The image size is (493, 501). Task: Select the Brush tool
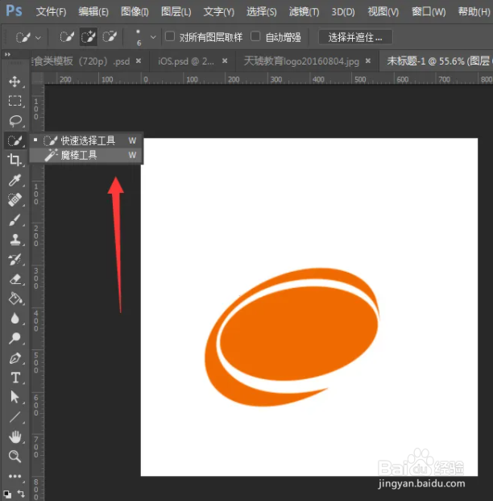coord(14,219)
